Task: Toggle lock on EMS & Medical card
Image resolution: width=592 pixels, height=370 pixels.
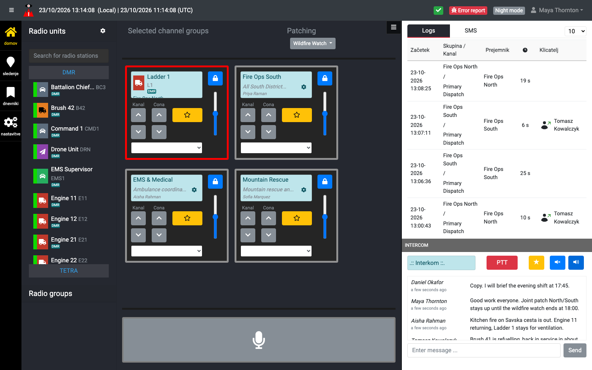Action: pyautogui.click(x=215, y=182)
